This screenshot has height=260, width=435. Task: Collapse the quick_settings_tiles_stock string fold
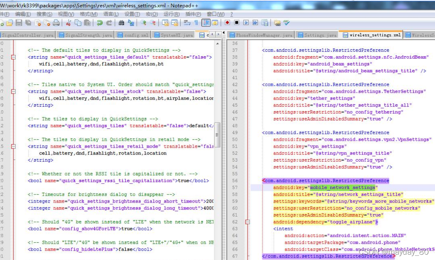pyautogui.click(x=13, y=91)
